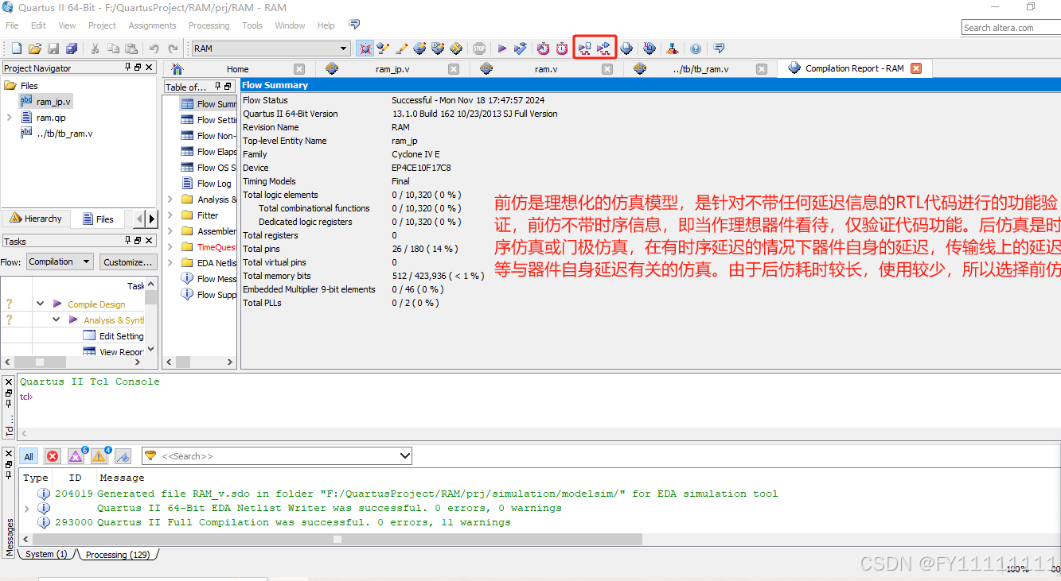
Task: Toggle warning messages filter
Action: click(99, 456)
